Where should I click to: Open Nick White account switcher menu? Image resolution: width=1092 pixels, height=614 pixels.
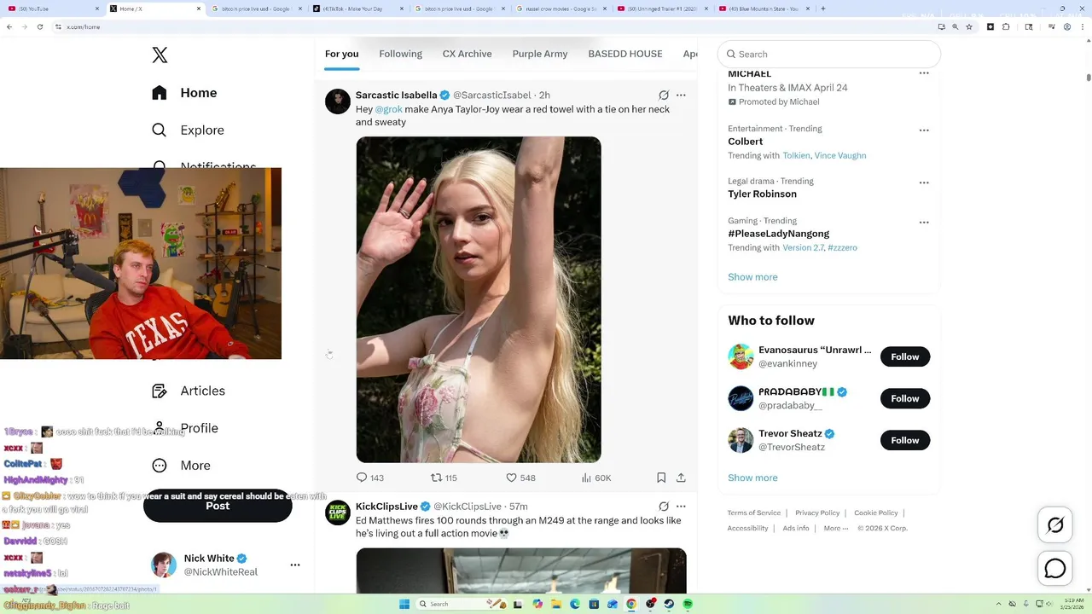pyautogui.click(x=295, y=565)
